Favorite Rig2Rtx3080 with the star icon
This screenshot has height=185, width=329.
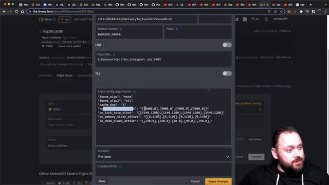(x=41, y=31)
